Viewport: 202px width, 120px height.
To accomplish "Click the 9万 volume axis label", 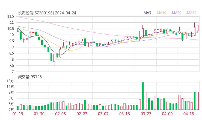I will pyautogui.click(x=11, y=92).
